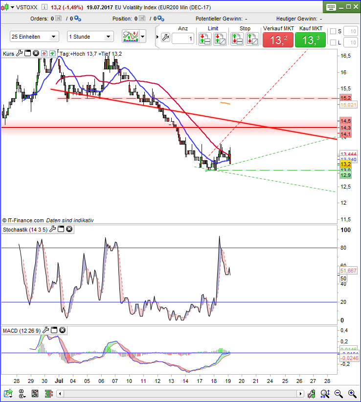Click the MACD (12 26 9) title

coord(22,331)
